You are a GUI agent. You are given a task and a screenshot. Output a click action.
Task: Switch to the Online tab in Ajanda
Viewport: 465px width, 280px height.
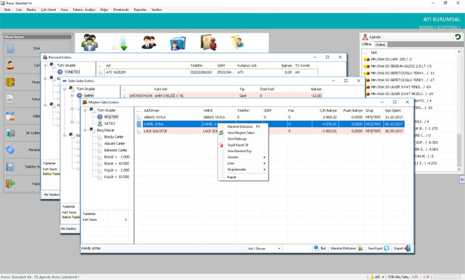click(381, 45)
